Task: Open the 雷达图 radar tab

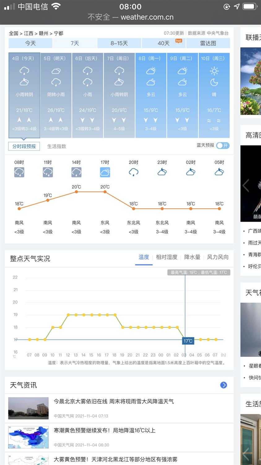Action: coord(208,43)
